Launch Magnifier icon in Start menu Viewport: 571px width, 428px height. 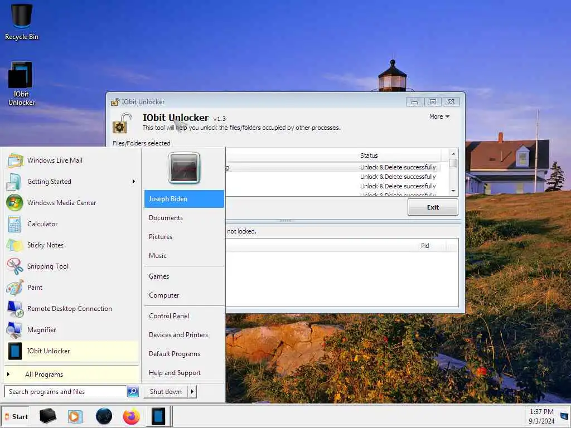[x=14, y=330]
